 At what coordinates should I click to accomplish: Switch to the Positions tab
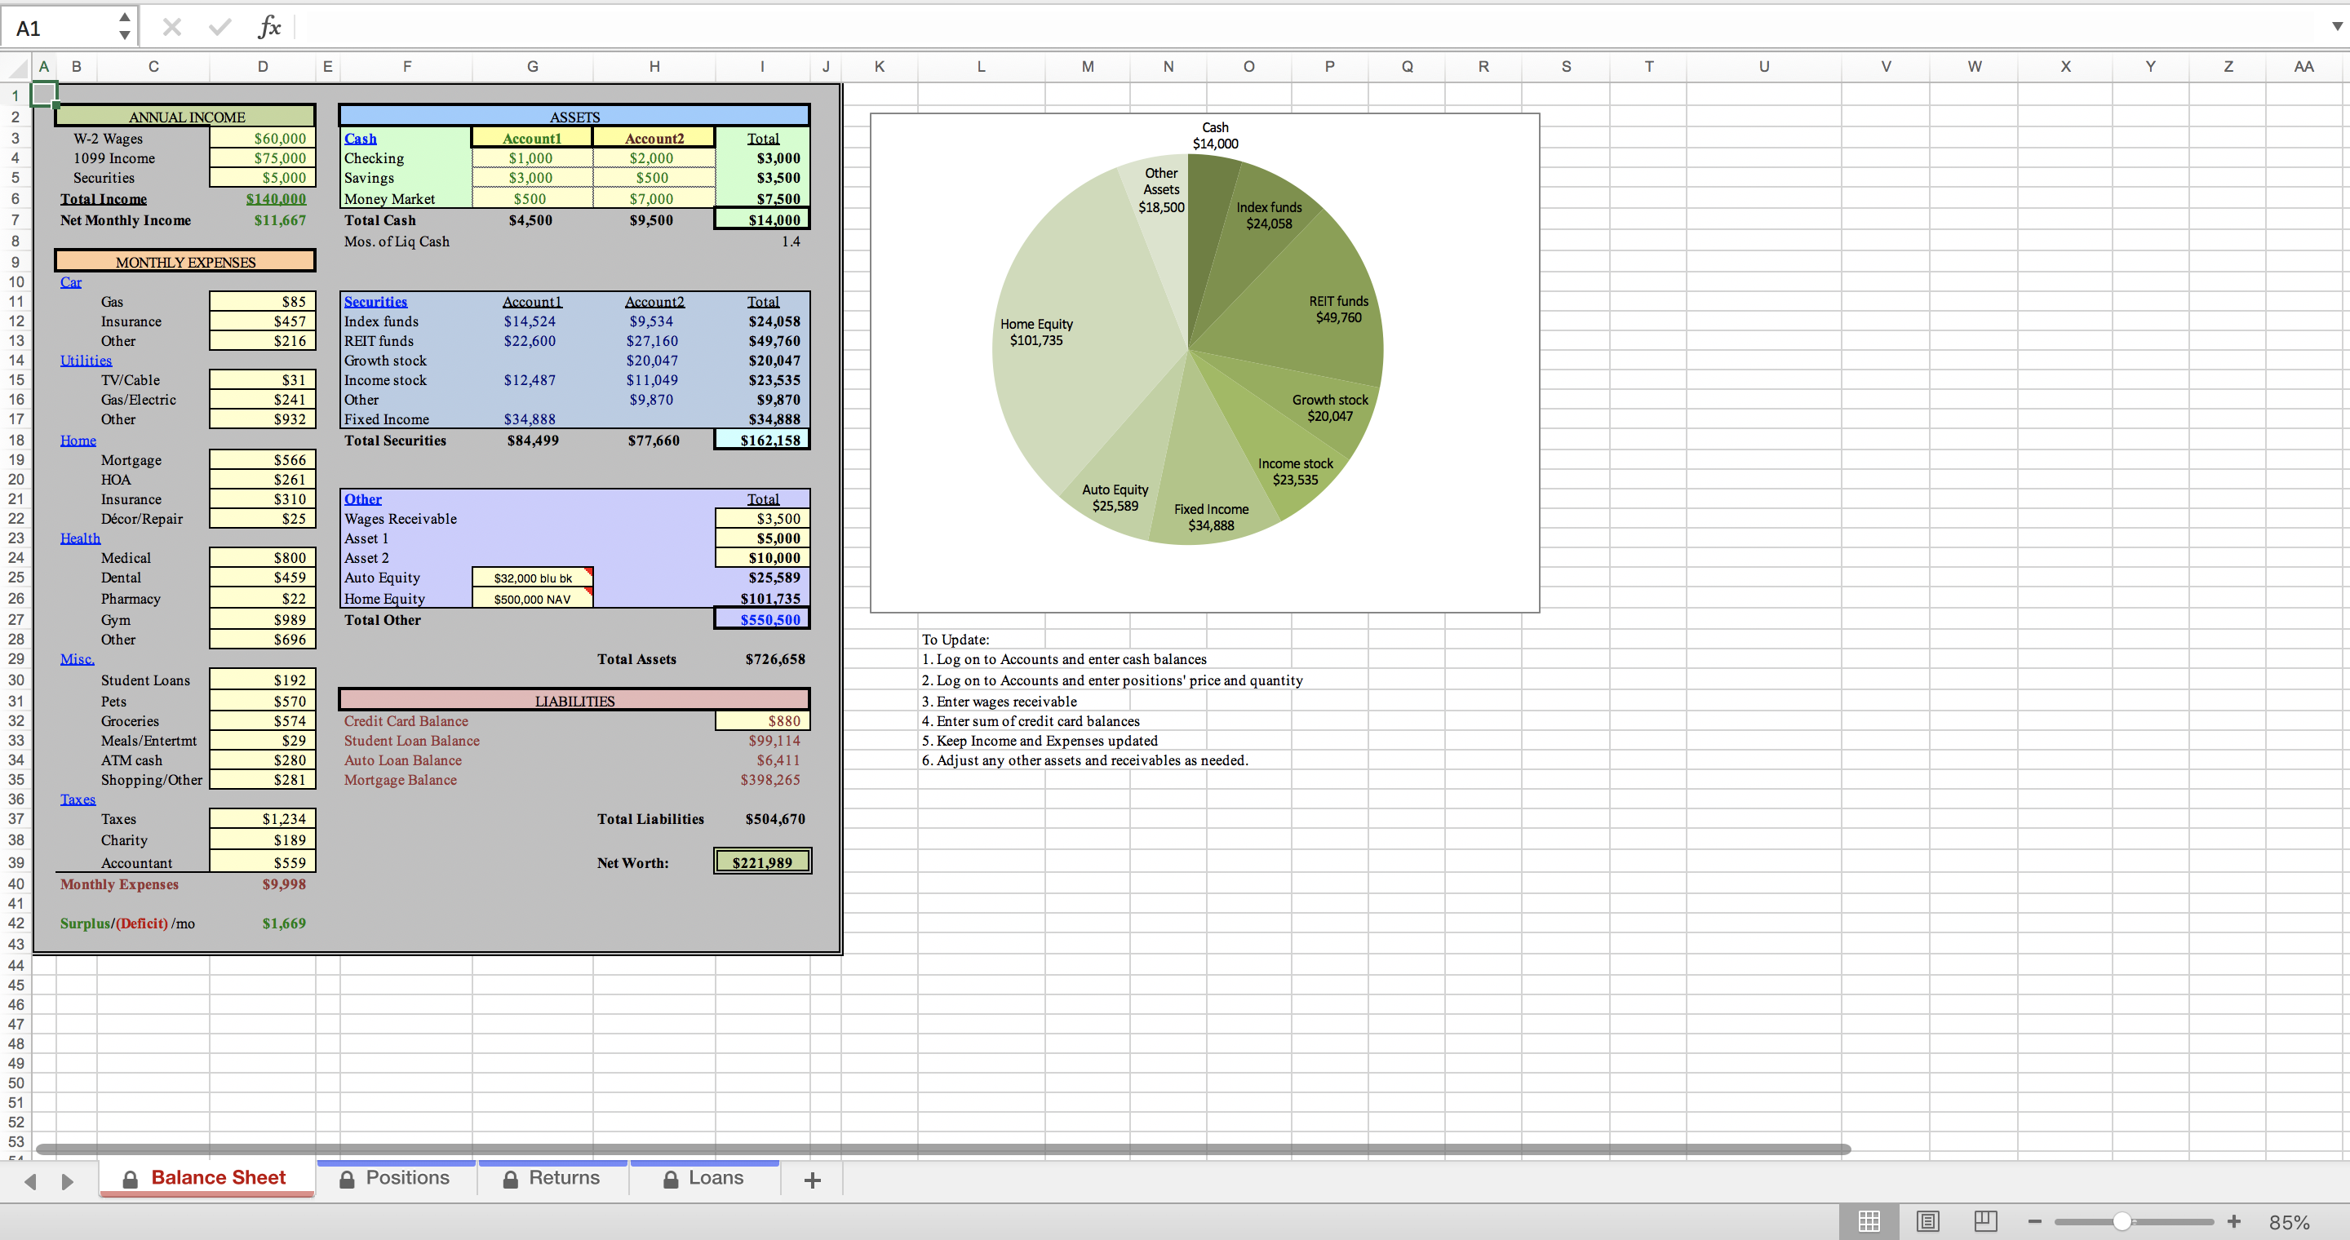point(396,1177)
